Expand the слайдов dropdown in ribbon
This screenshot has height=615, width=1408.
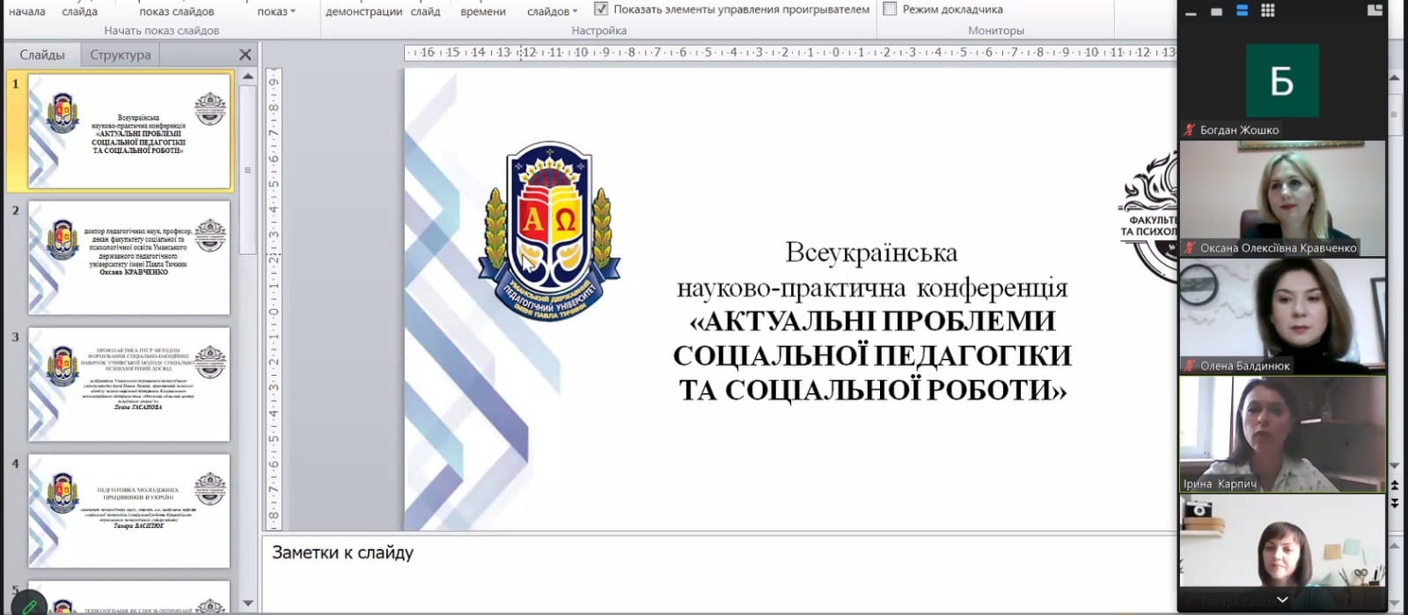(x=575, y=11)
